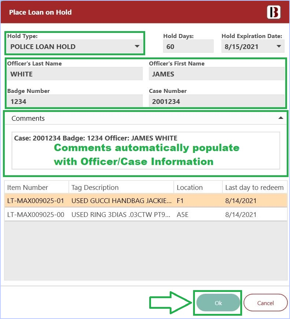Click the Hold Days field showing 60
Image resolution: width=290 pixels, height=319 pixels.
point(188,46)
